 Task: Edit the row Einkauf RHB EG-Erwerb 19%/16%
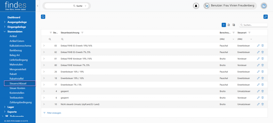258,46
